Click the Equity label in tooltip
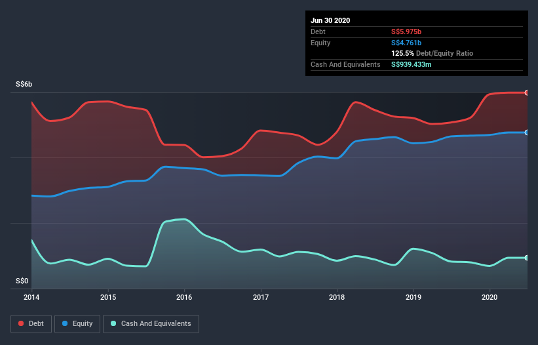Image resolution: width=538 pixels, height=345 pixels. click(320, 43)
